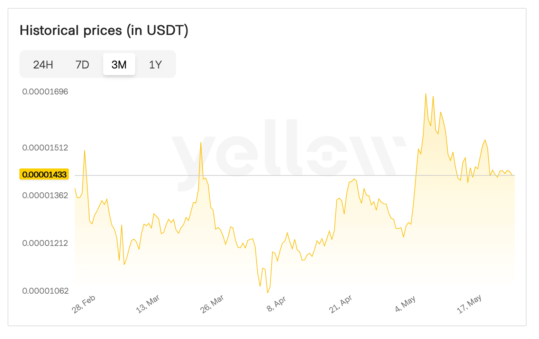Click the 0.00001512 y-axis value

coord(46,148)
